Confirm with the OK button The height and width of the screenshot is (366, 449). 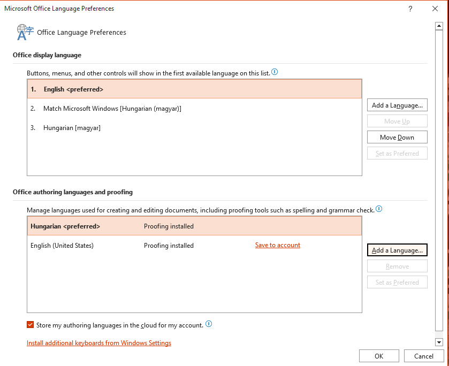379,356
